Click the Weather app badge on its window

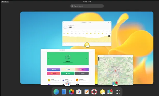click(x=87, y=45)
